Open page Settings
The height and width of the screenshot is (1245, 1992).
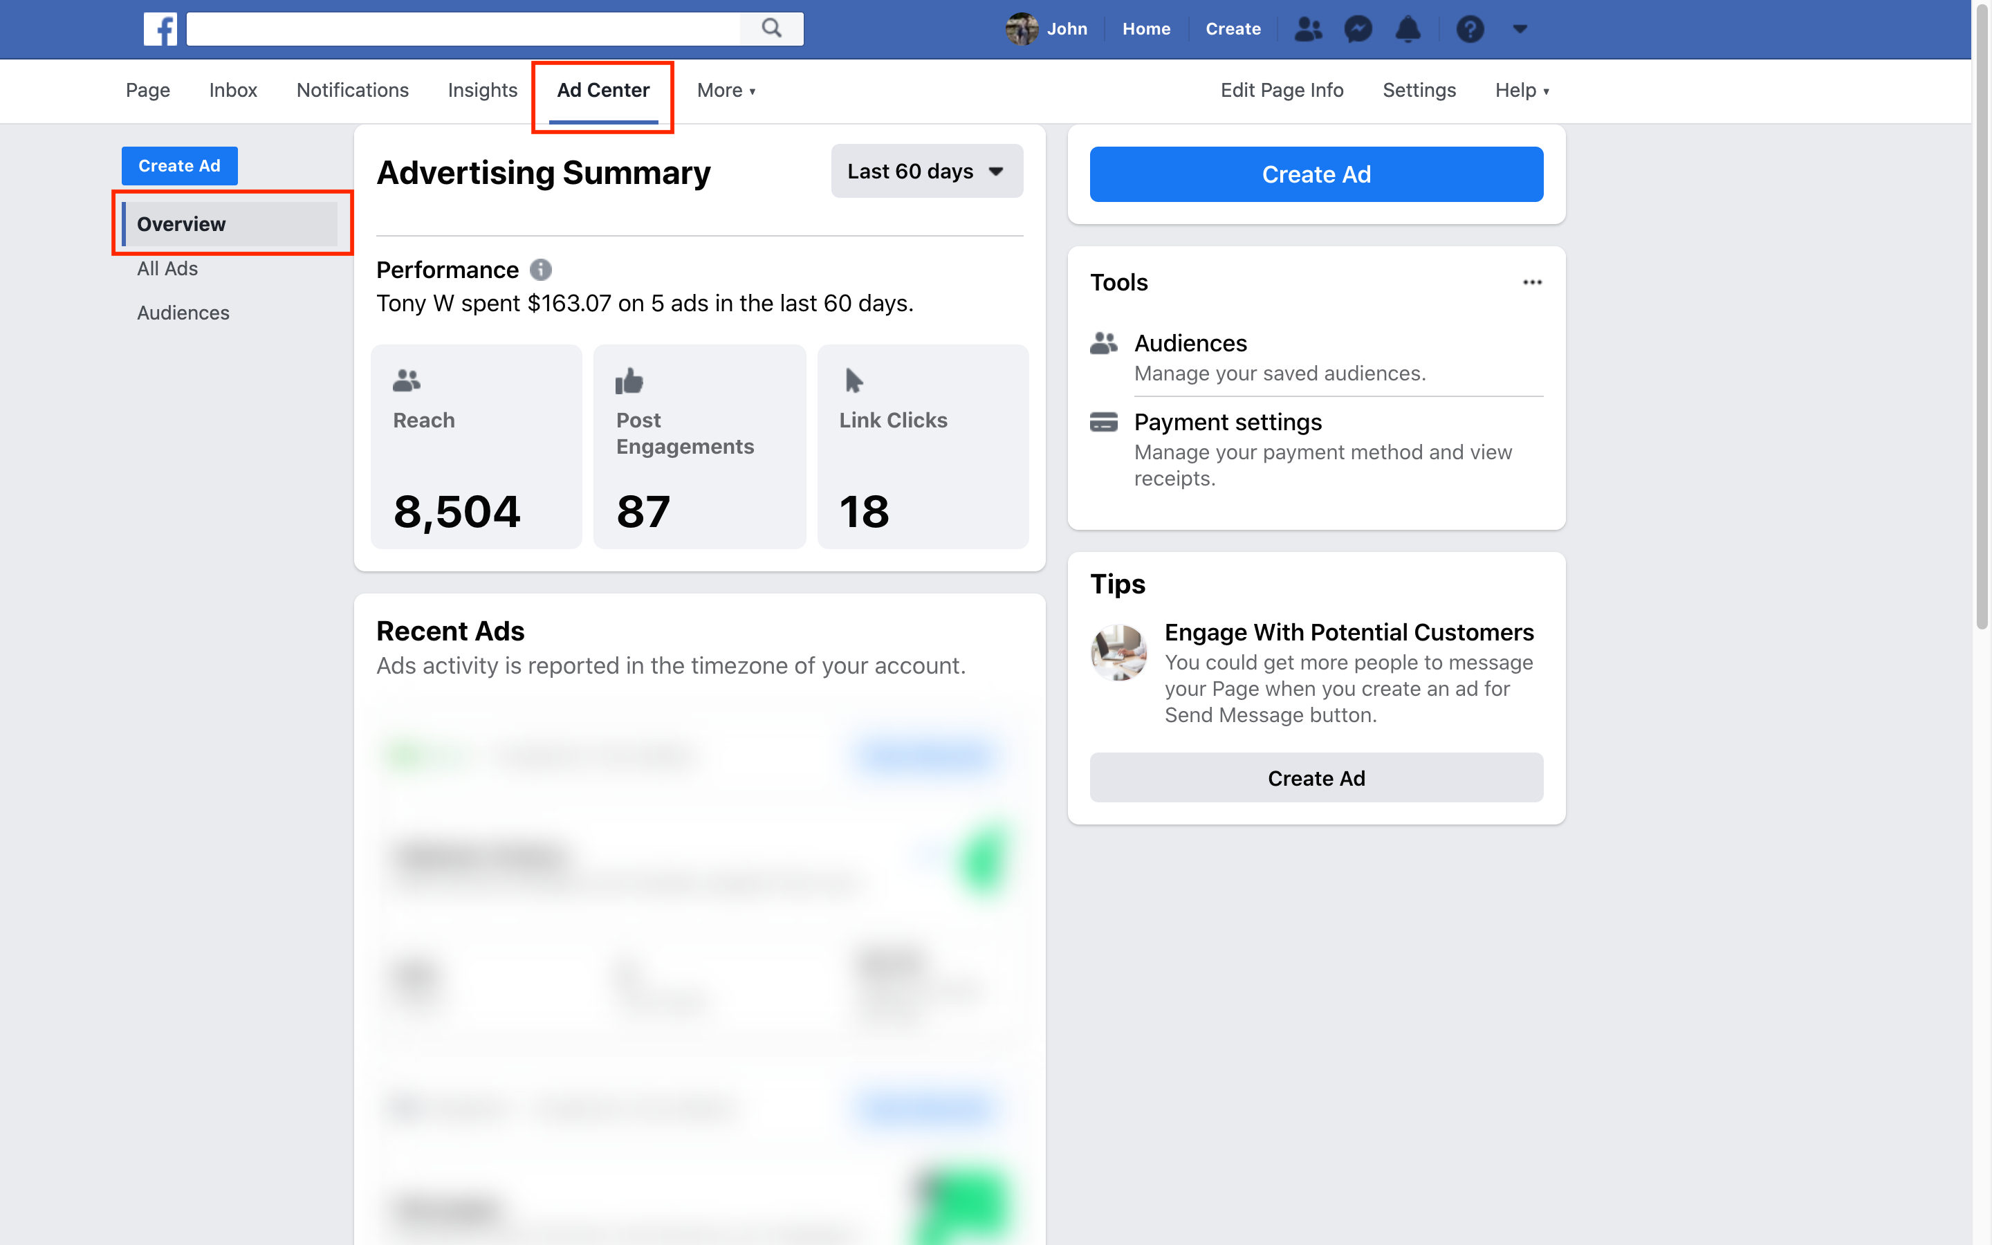click(x=1419, y=90)
